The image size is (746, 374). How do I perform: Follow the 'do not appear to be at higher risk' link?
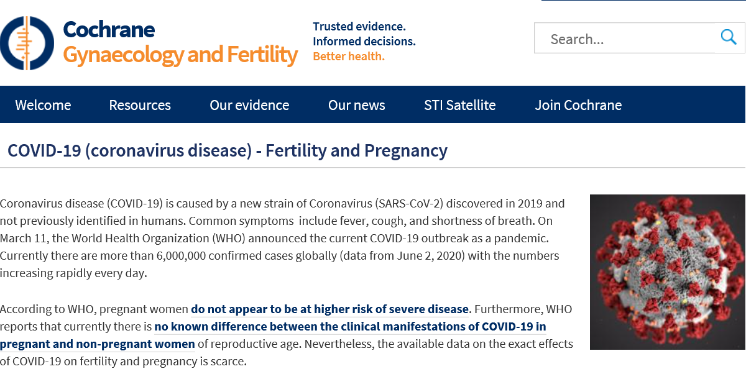point(330,309)
